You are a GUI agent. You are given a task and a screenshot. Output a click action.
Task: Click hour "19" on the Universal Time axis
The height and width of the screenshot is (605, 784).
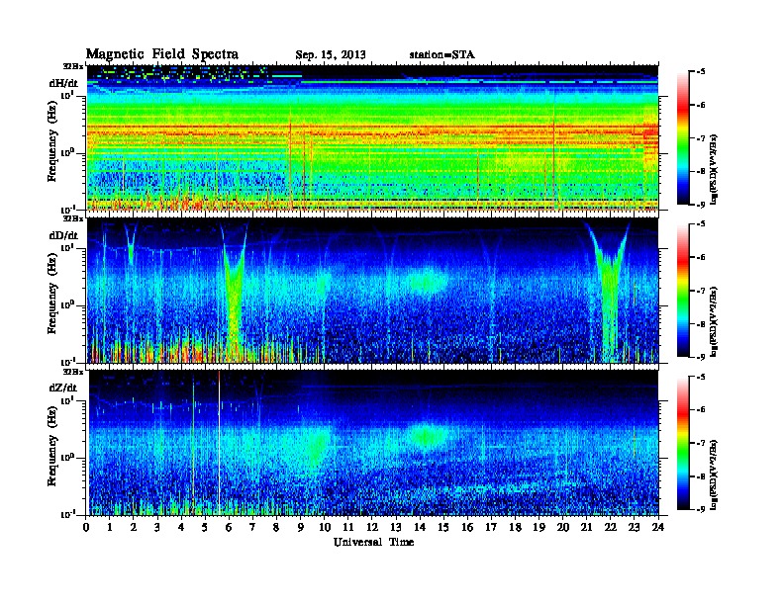click(539, 527)
